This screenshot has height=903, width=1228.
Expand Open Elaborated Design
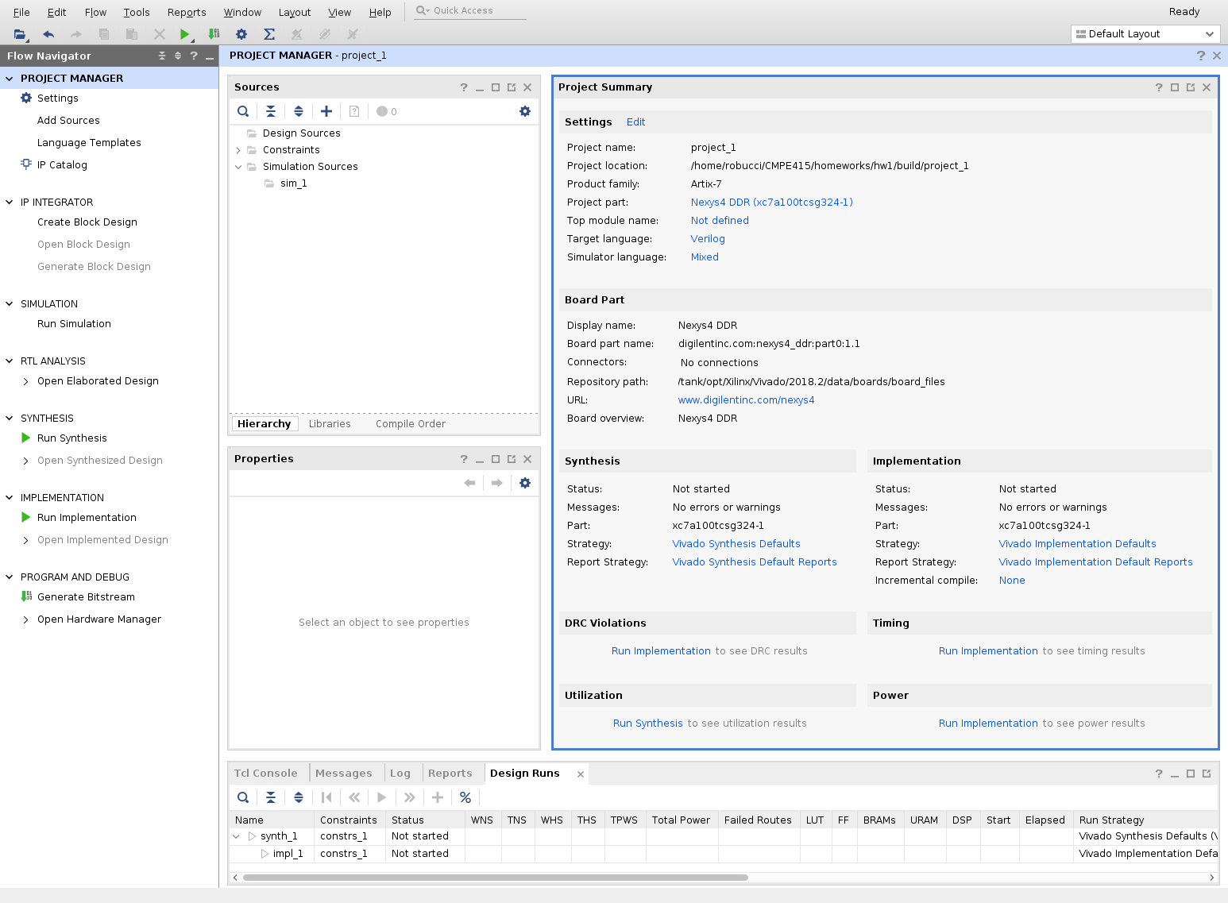(x=26, y=381)
